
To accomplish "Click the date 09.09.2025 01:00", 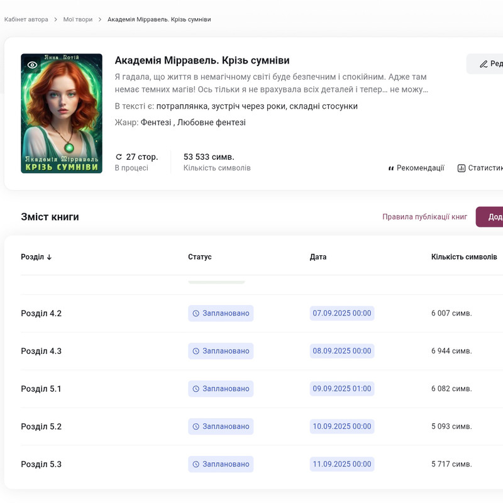I will click(342, 389).
